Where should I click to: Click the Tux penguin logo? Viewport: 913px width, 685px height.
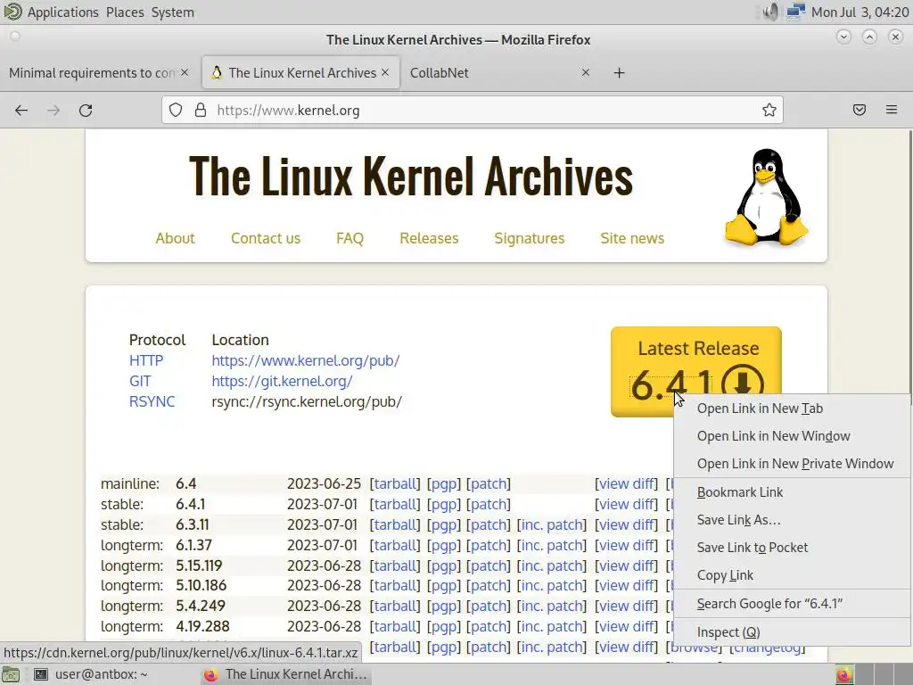pyautogui.click(x=766, y=196)
